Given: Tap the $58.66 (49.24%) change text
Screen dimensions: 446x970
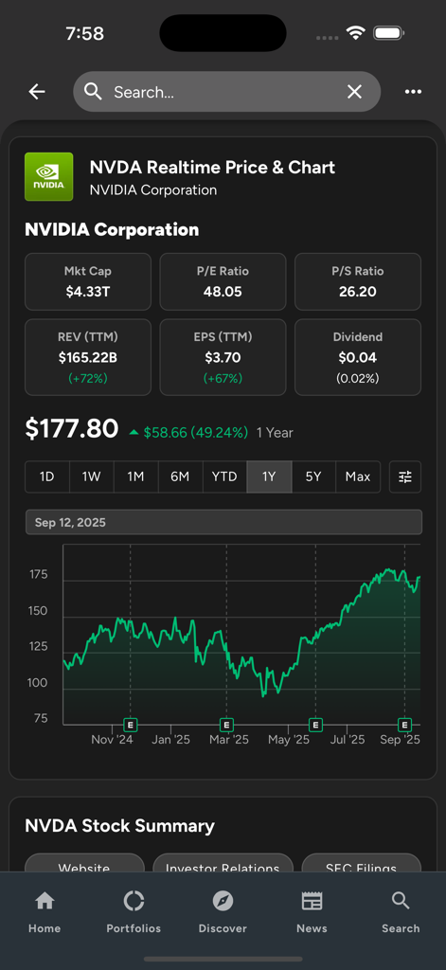Looking at the screenshot, I should click(x=196, y=432).
